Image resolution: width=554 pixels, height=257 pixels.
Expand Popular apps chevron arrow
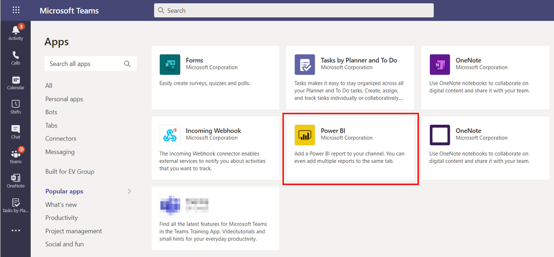(x=129, y=191)
